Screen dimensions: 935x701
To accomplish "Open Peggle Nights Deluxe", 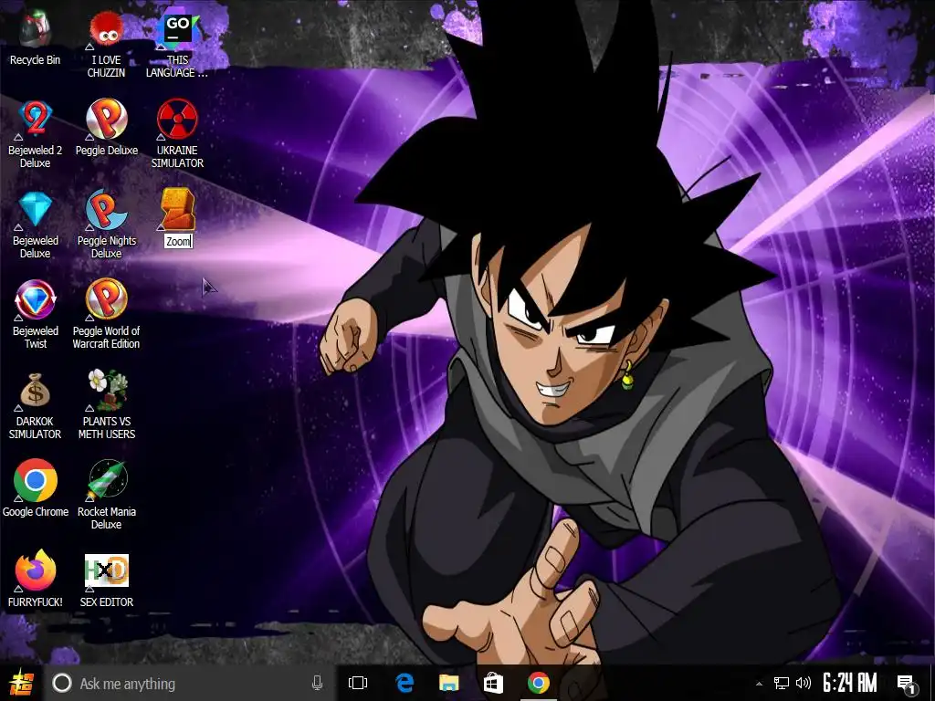I will click(x=106, y=210).
